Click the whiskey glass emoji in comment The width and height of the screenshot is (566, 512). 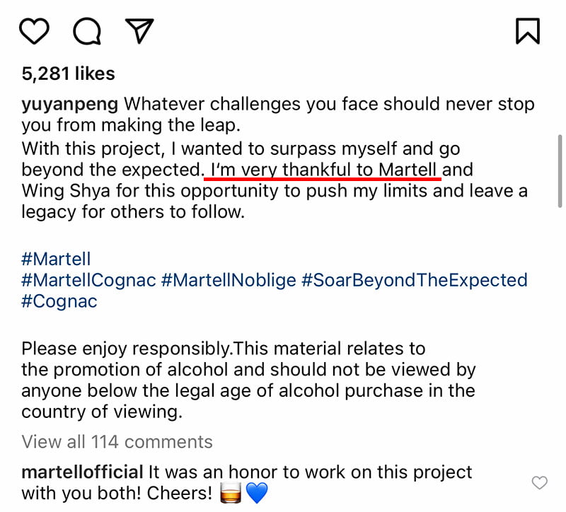click(231, 493)
